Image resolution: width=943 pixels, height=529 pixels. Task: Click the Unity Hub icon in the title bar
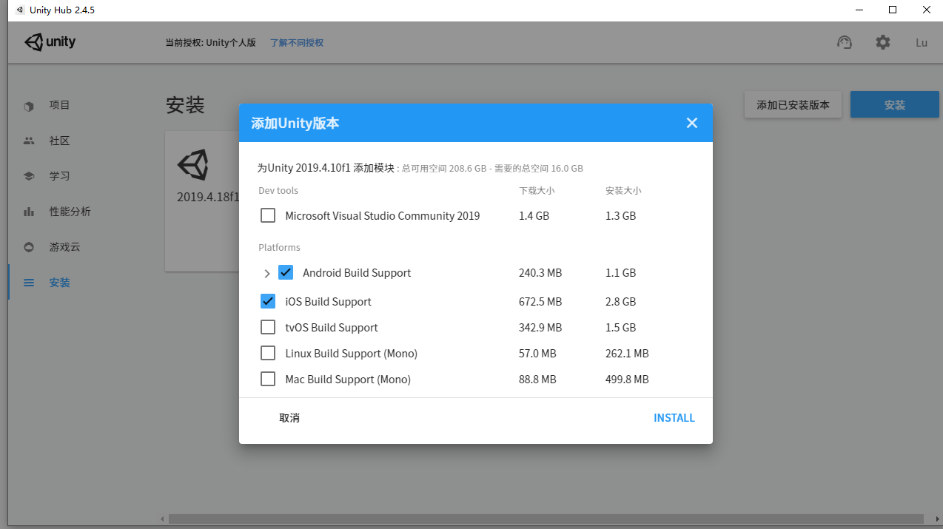pyautogui.click(x=19, y=10)
